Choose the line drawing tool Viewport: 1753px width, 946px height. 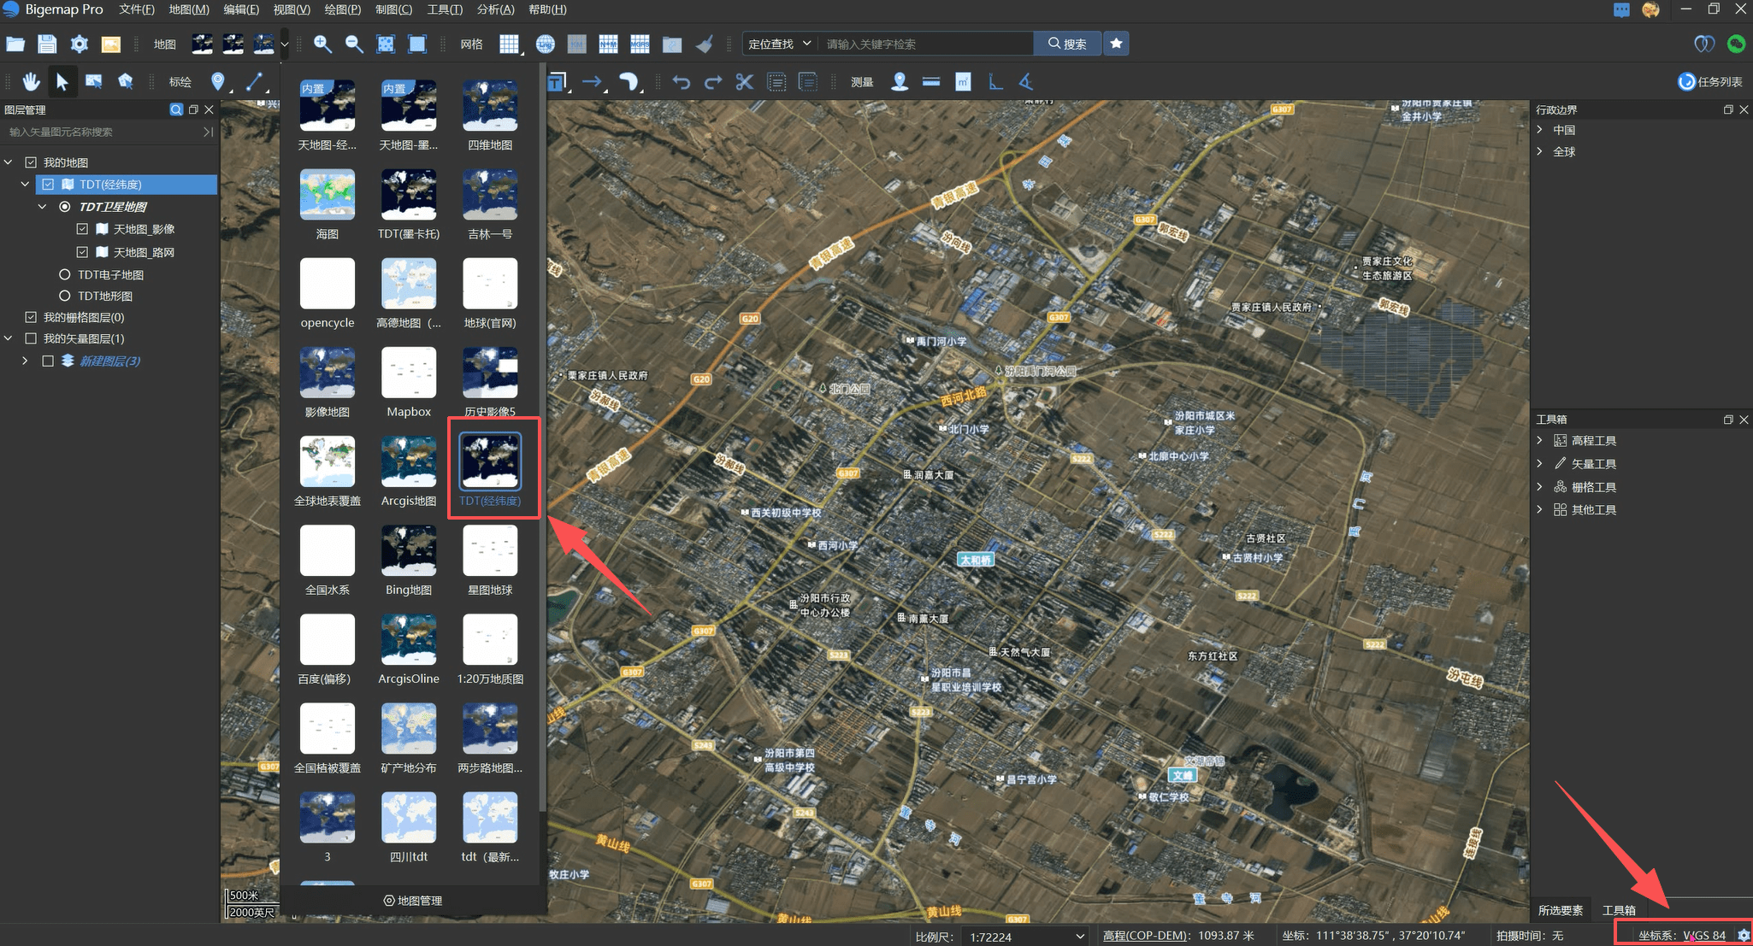tap(254, 81)
